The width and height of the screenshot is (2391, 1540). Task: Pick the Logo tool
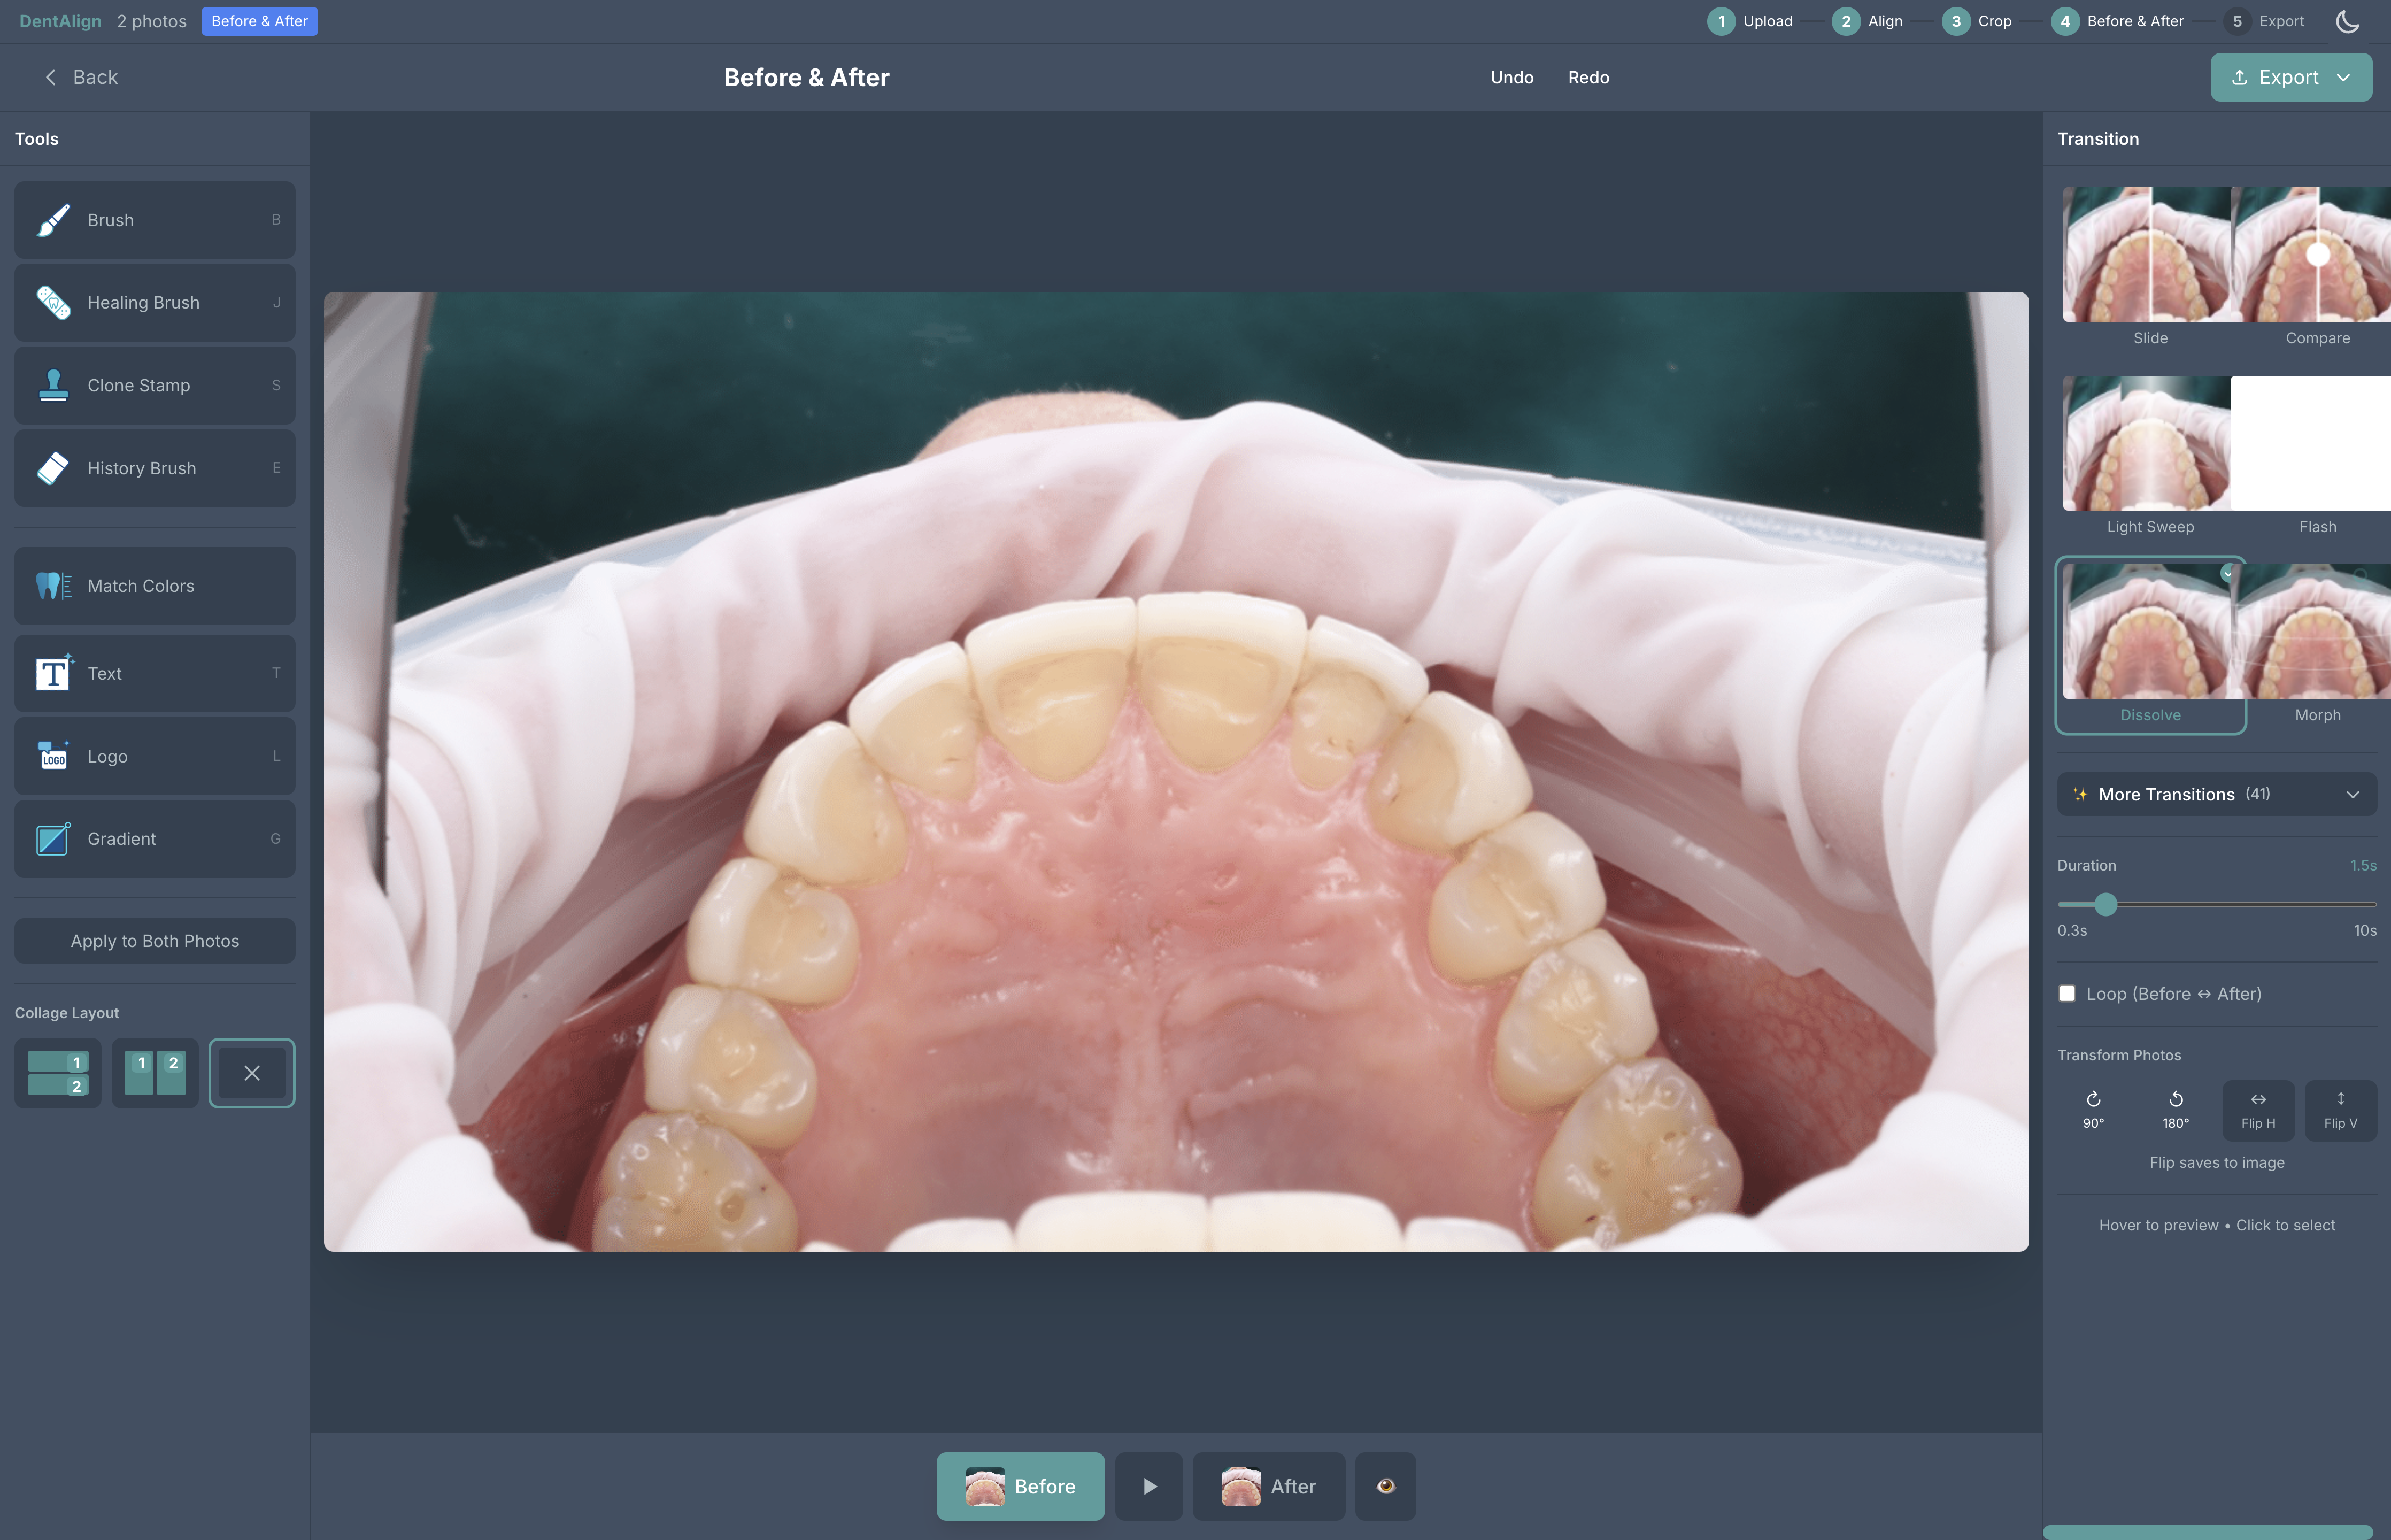click(154, 757)
